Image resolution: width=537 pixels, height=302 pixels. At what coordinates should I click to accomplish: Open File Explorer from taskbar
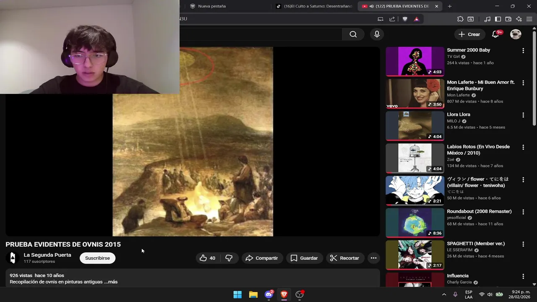253,294
